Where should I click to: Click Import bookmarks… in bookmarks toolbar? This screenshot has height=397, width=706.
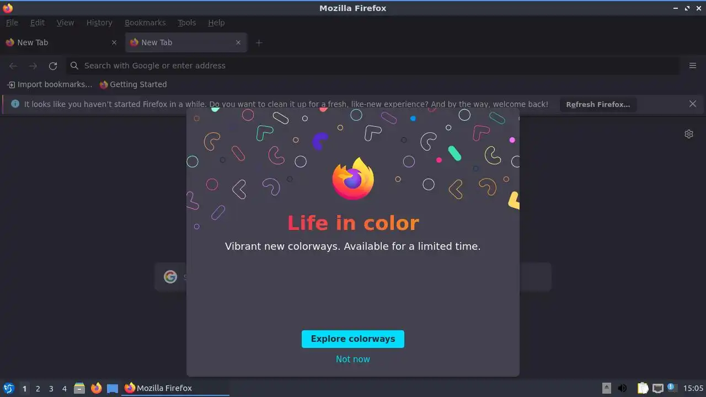tap(50, 84)
